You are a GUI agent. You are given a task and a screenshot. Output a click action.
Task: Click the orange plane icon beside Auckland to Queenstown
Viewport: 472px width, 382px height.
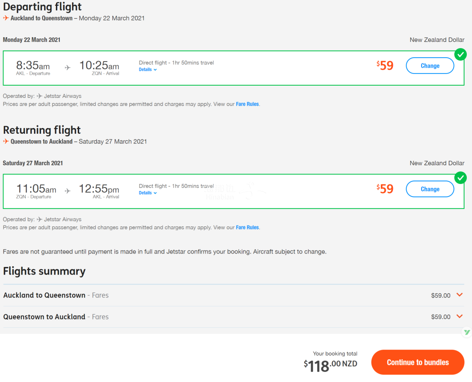[6, 18]
